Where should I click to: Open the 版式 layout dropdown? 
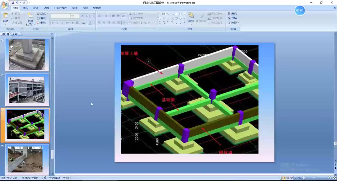point(42,14)
